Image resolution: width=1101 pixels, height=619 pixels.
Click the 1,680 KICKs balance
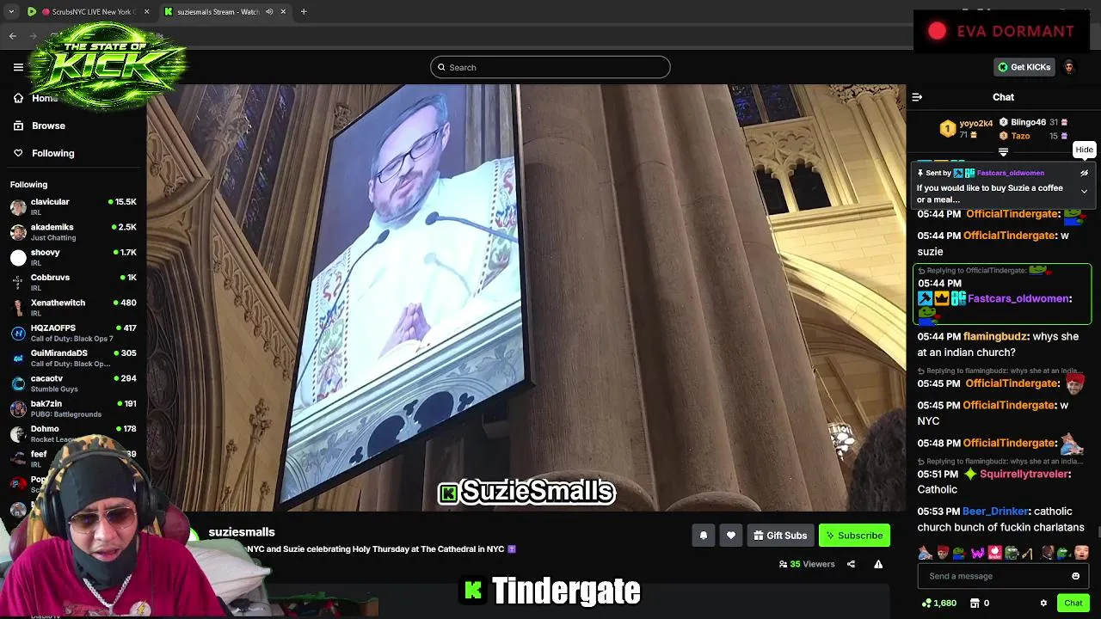coord(938,604)
